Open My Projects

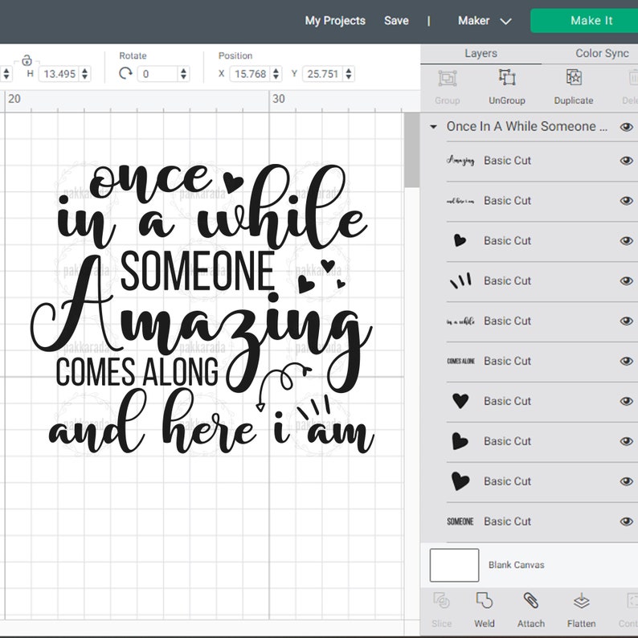click(x=335, y=21)
